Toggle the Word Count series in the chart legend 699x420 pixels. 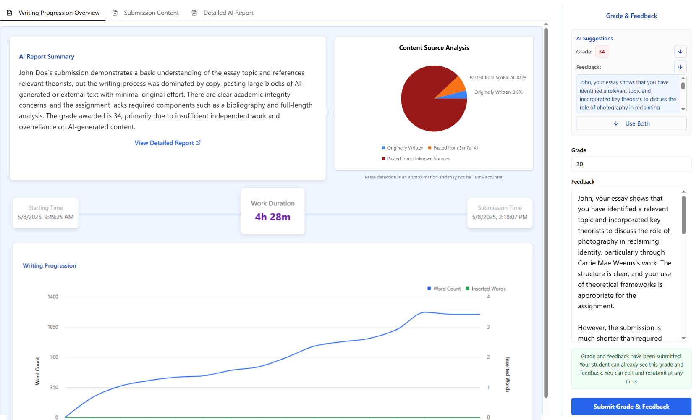pyautogui.click(x=444, y=289)
